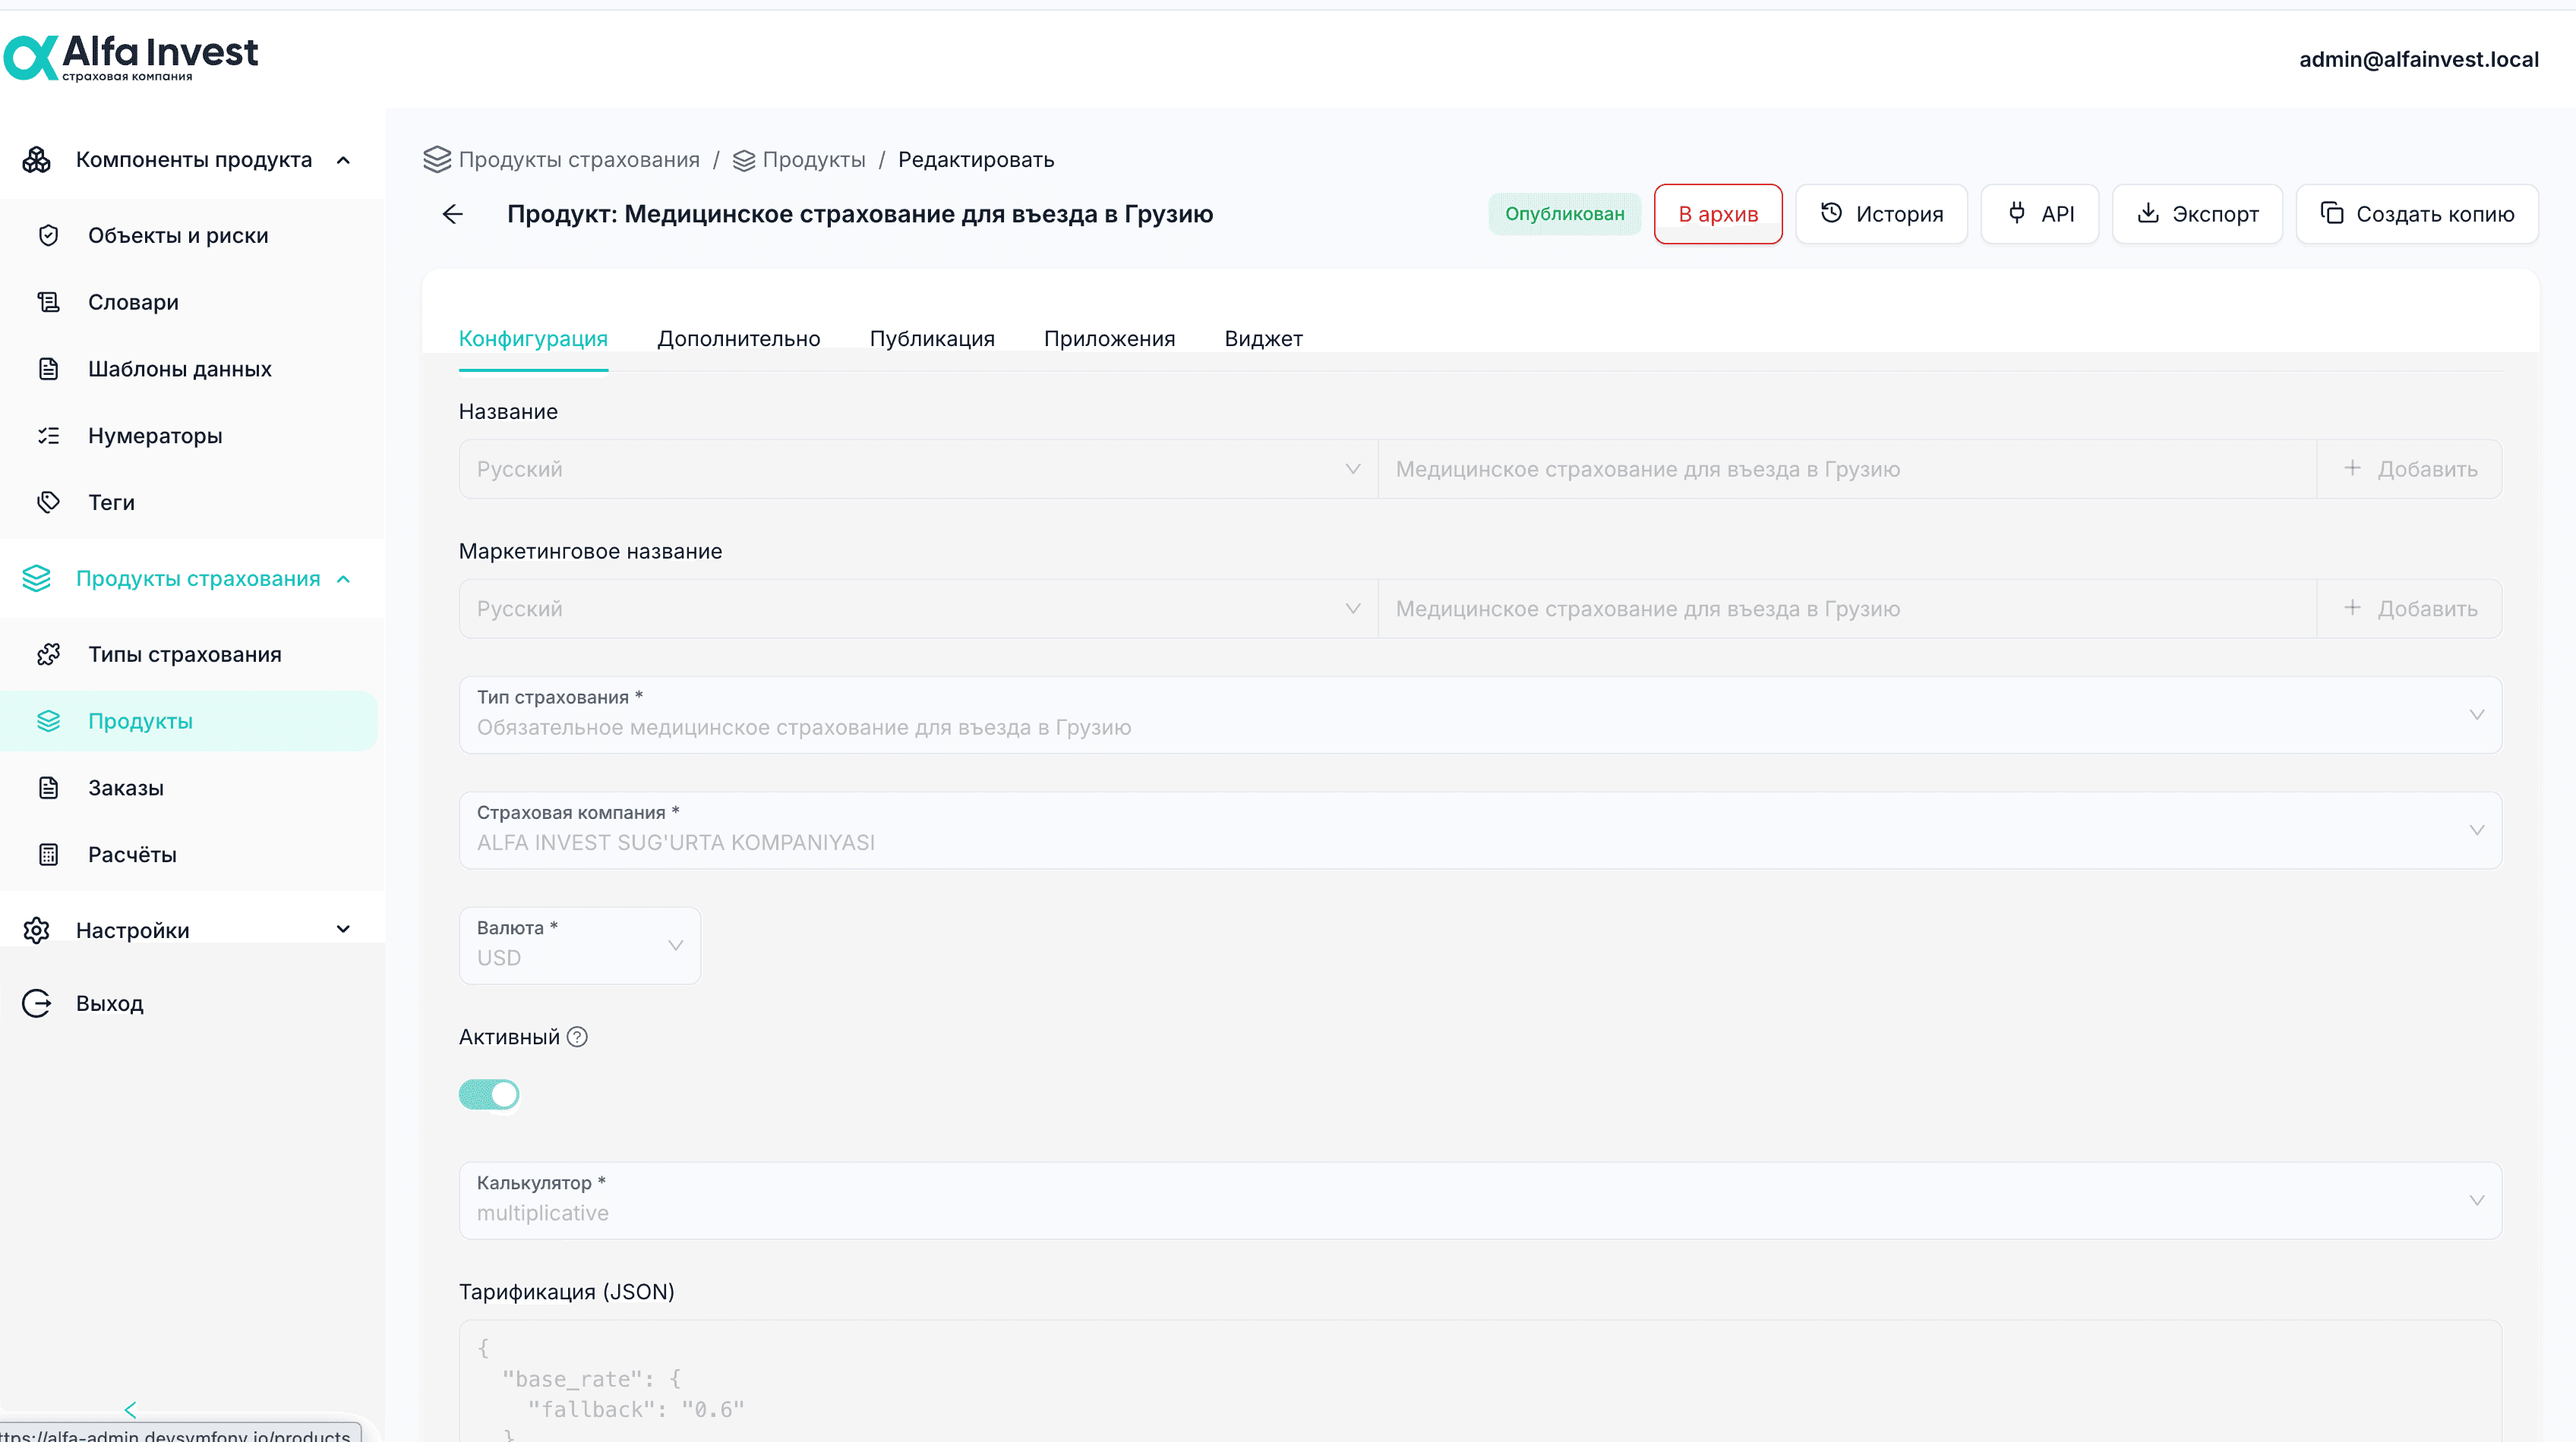The image size is (2576, 1442).
Task: Switch to the Приложения tab
Action: point(1109,338)
